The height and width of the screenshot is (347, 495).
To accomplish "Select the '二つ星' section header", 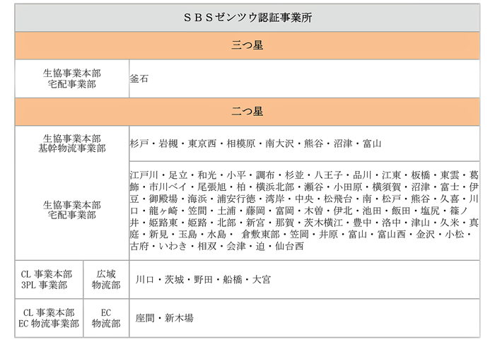I will [248, 112].
